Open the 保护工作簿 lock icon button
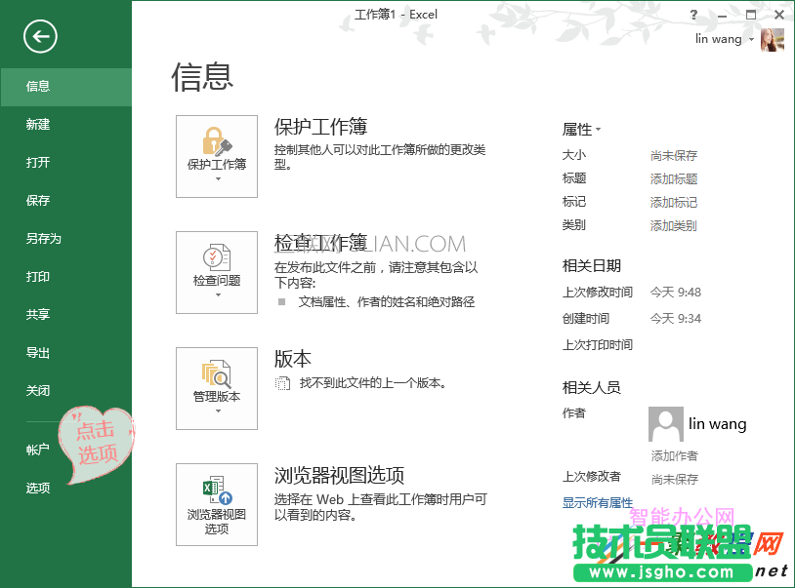 point(217,156)
